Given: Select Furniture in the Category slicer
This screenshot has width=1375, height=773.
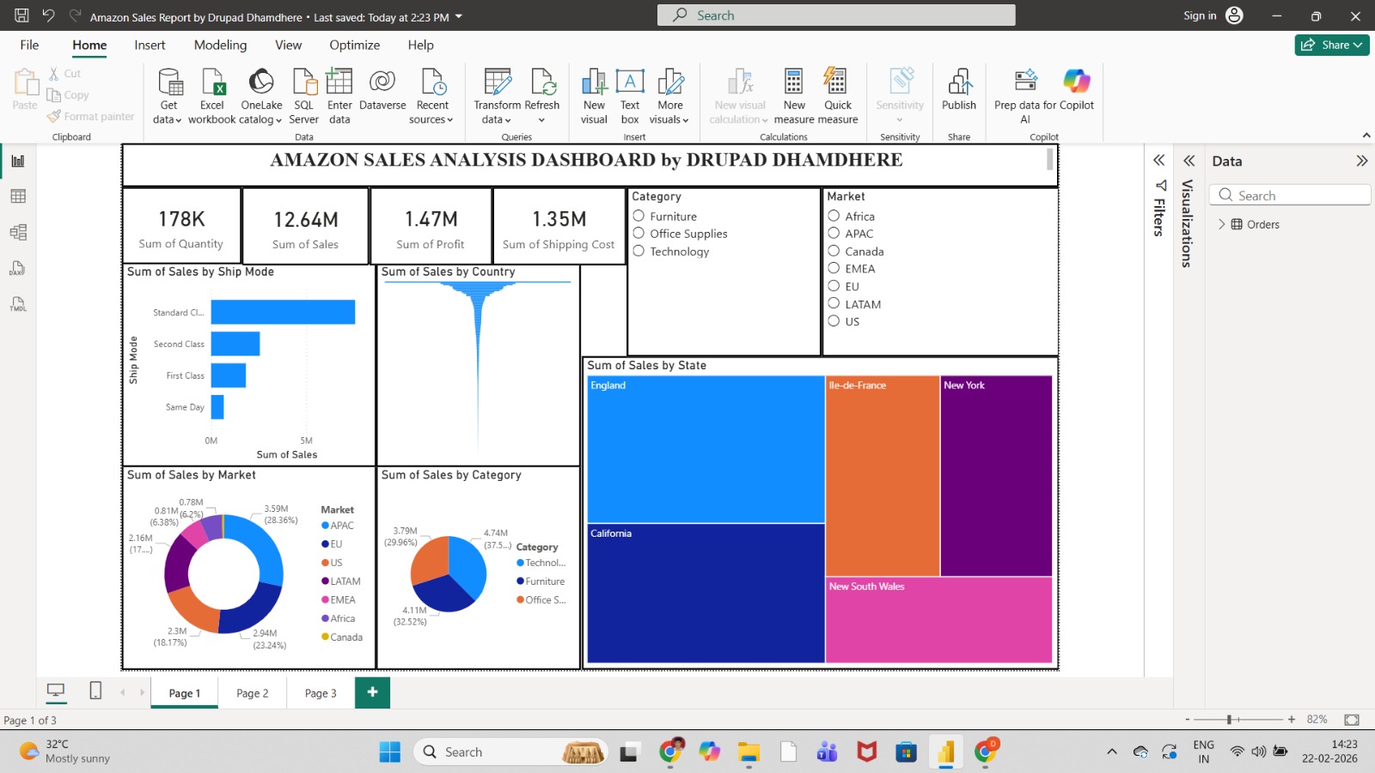Looking at the screenshot, I should pyautogui.click(x=639, y=216).
